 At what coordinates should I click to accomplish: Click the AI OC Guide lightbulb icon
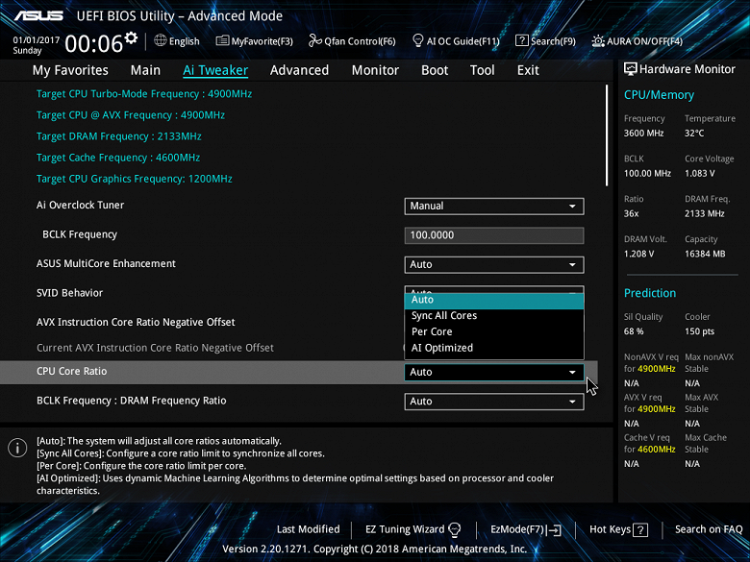click(417, 40)
